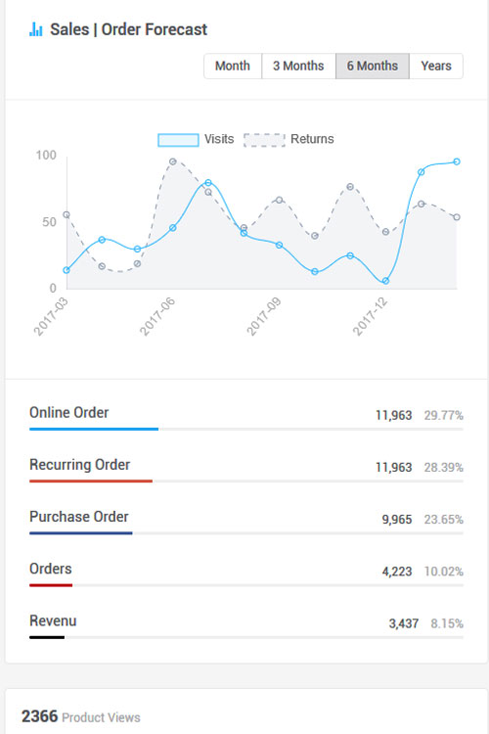Click the dark blue Purchase Order bar
Screen dimensions: 489x734
pyautogui.click(x=81, y=532)
